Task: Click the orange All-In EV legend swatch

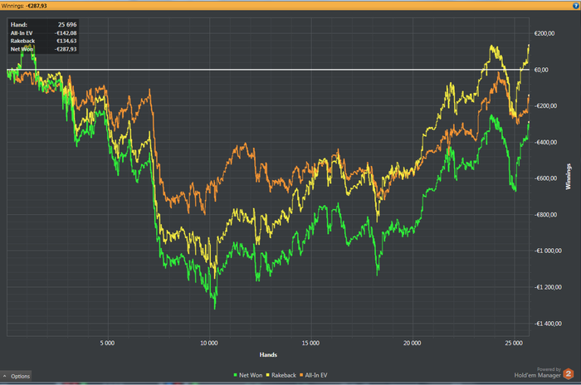Action: pyautogui.click(x=301, y=375)
